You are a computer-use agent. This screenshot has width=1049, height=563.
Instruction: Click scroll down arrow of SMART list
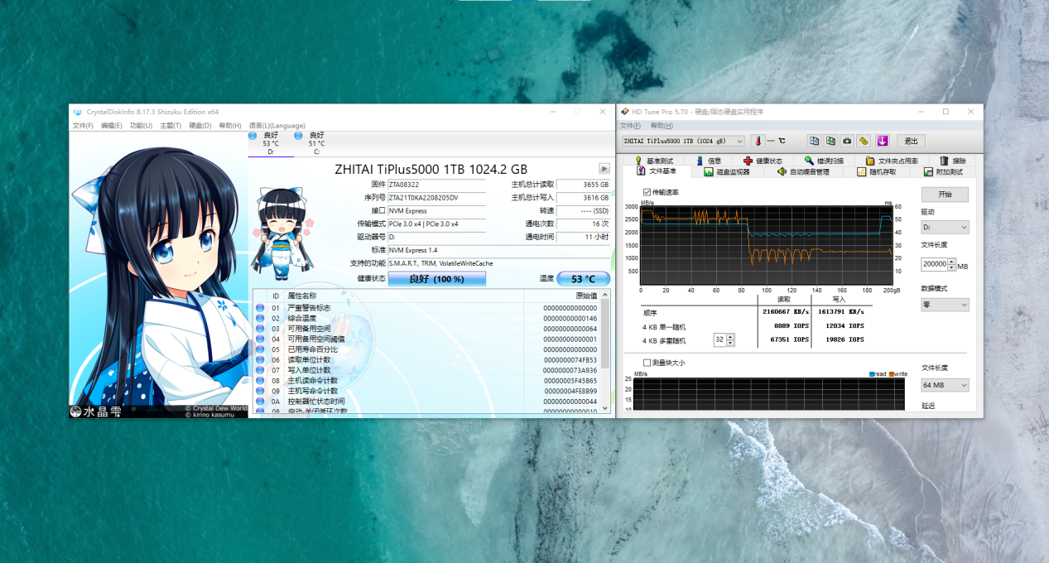point(604,407)
